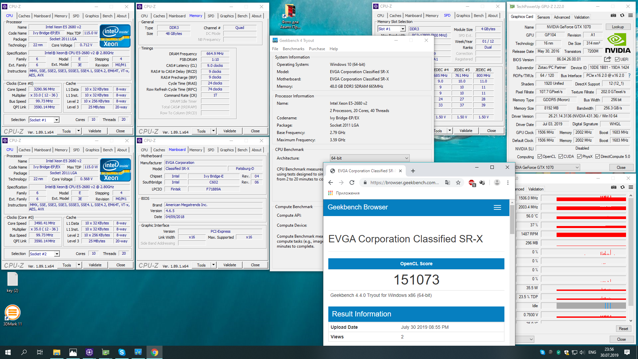Open the Action Center notification icon
Viewport: 638px width, 359px height.
click(627, 352)
